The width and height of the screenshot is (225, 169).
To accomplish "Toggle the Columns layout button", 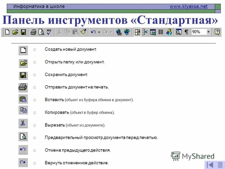I will (161, 32).
